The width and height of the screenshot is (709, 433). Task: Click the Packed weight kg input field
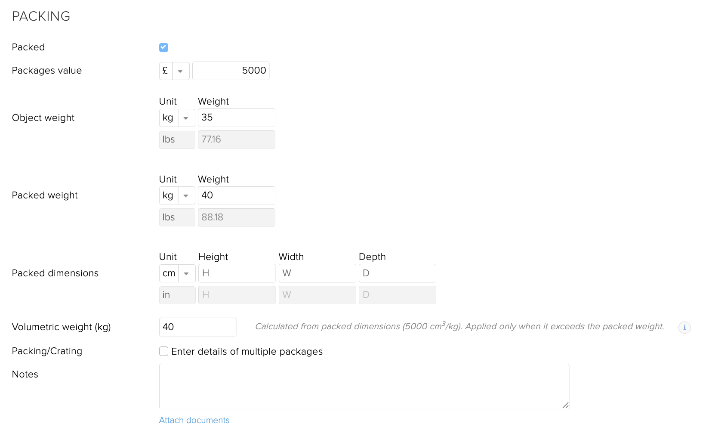[x=236, y=196]
